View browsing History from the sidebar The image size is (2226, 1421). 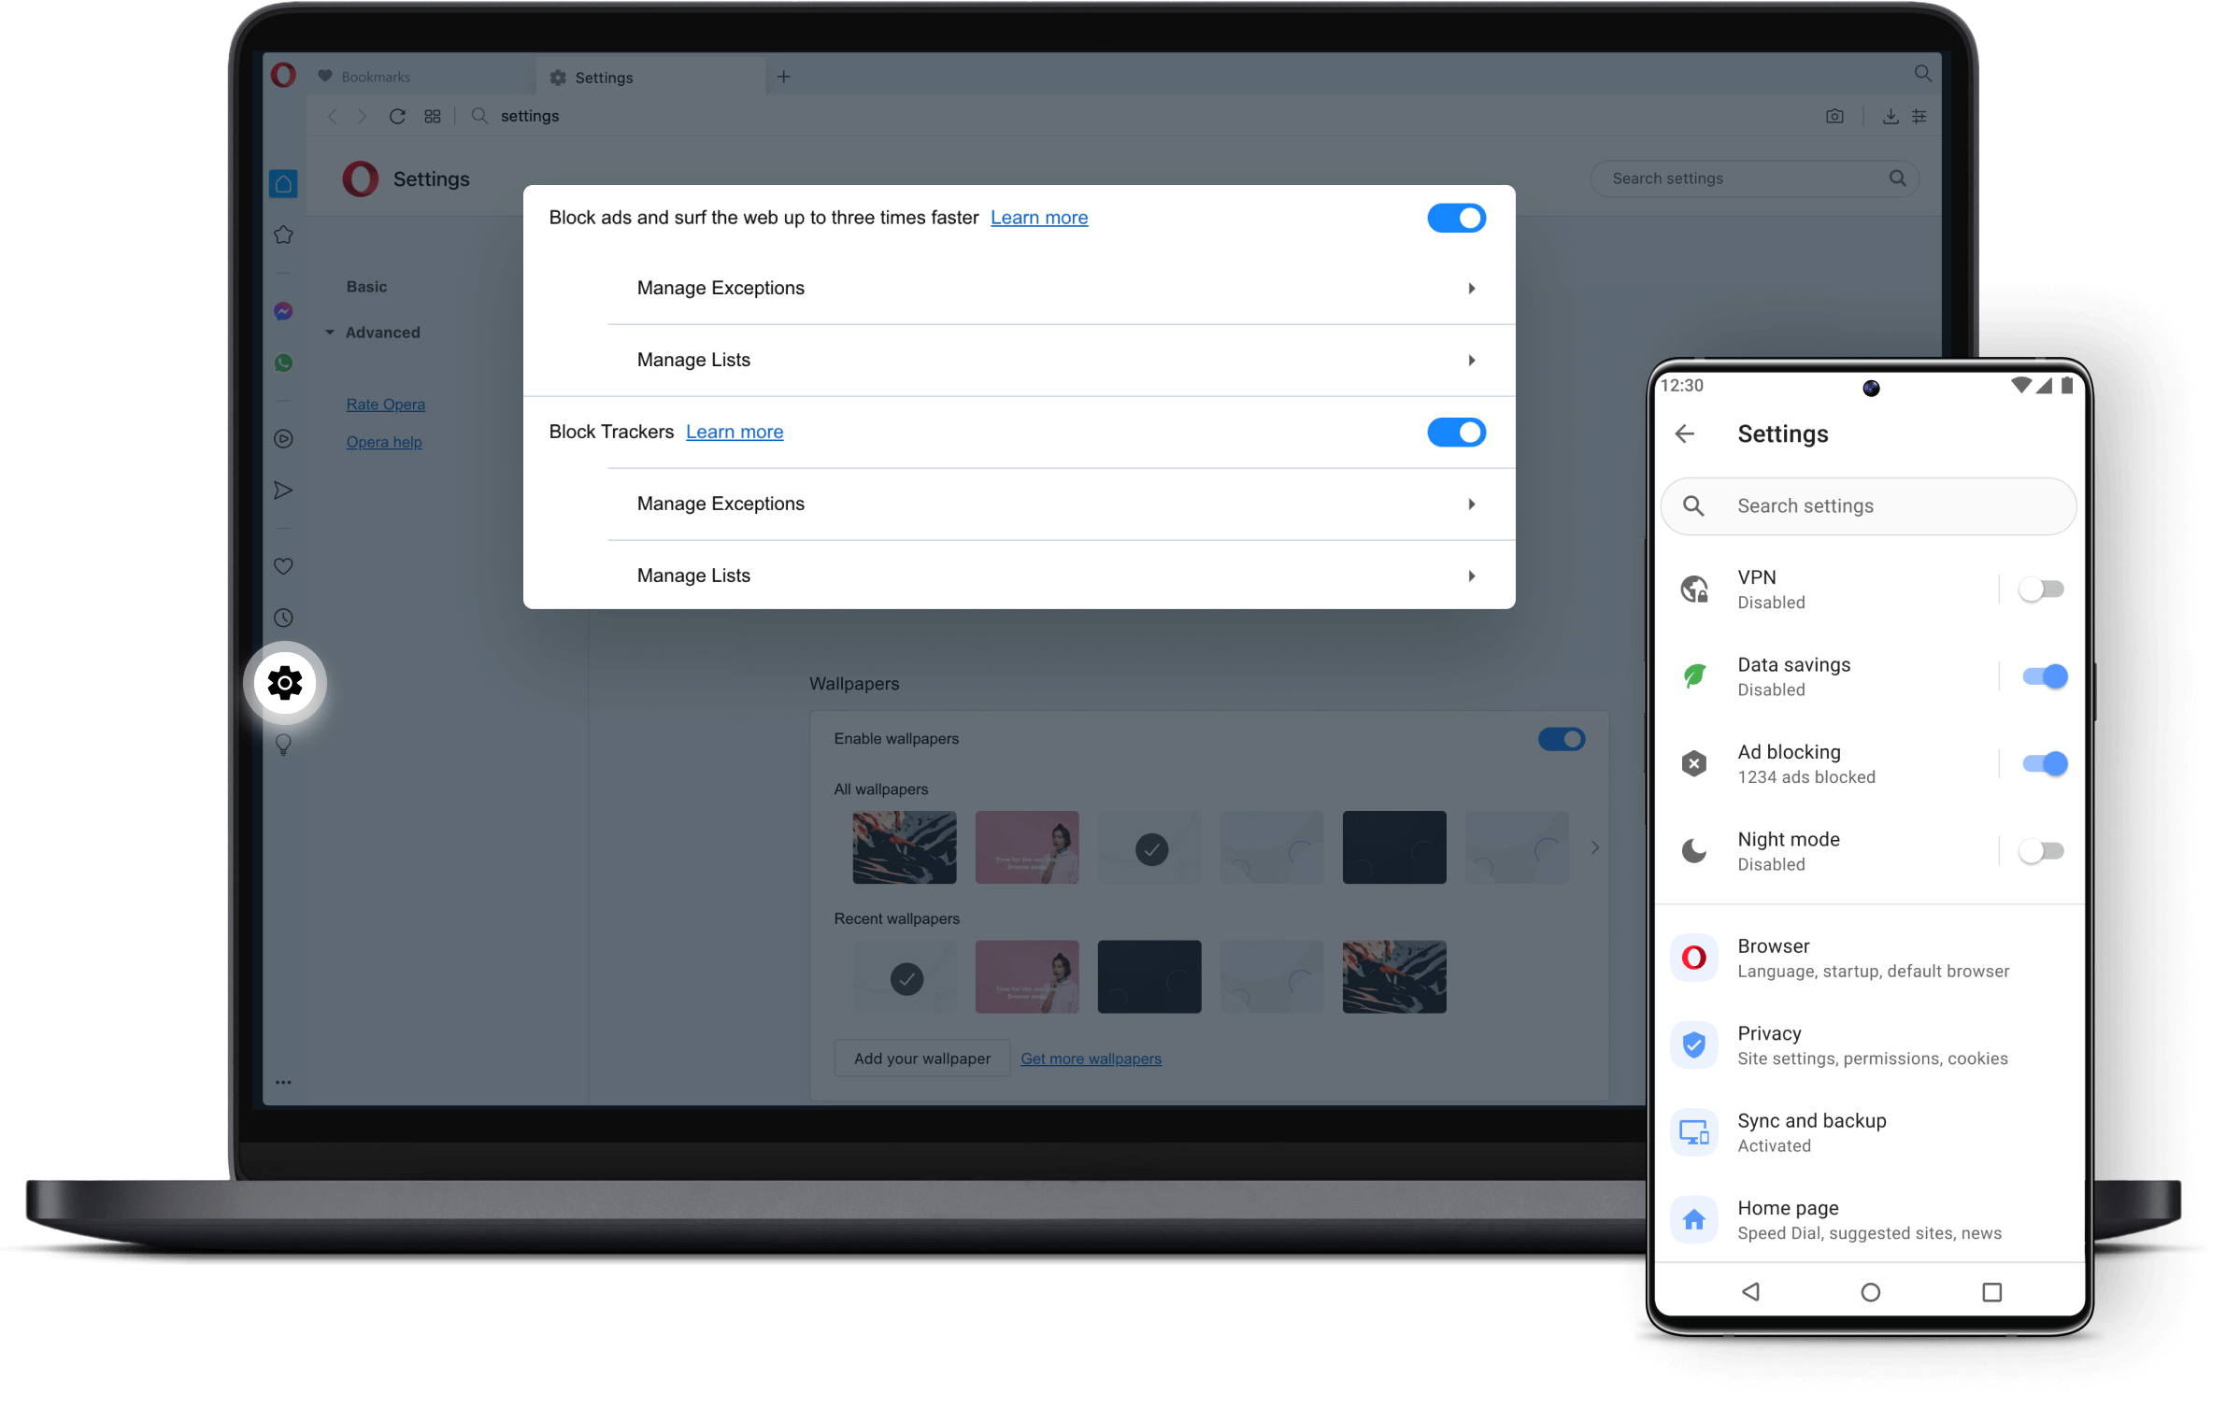click(282, 617)
